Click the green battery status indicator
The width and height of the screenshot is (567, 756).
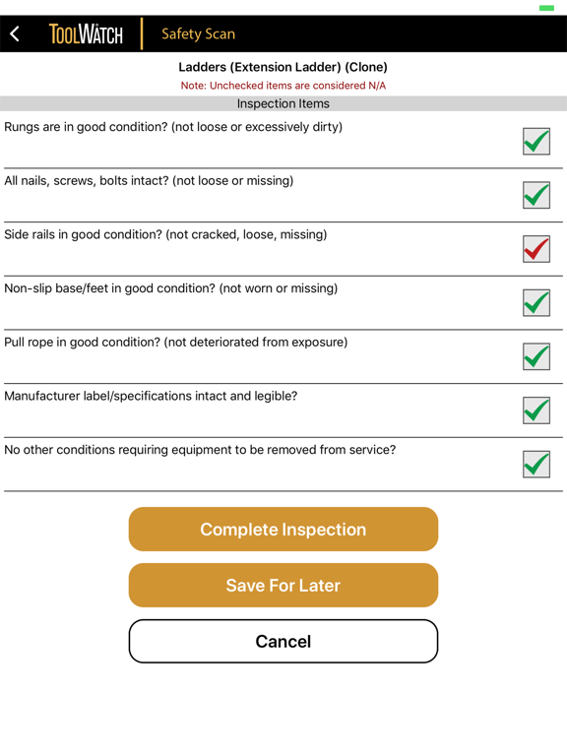tap(546, 8)
